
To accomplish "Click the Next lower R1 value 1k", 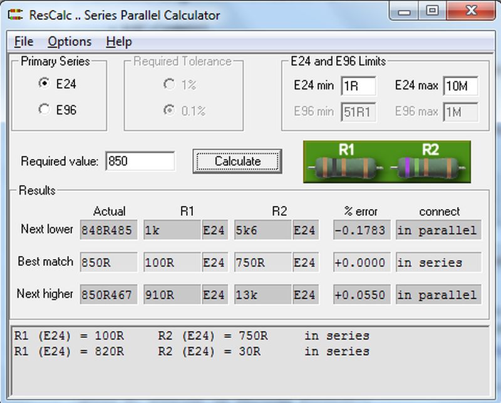I will (172, 230).
